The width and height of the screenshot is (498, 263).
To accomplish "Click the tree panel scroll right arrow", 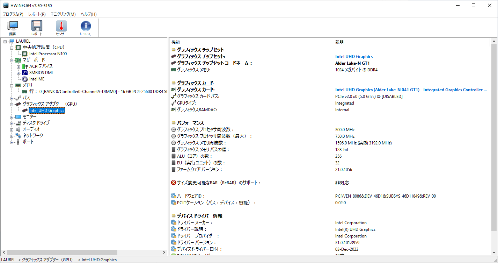I will pyautogui.click(x=164, y=252).
